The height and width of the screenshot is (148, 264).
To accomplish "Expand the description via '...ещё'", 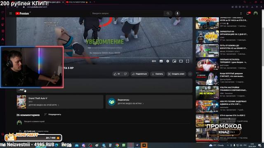I will coord(21,90).
